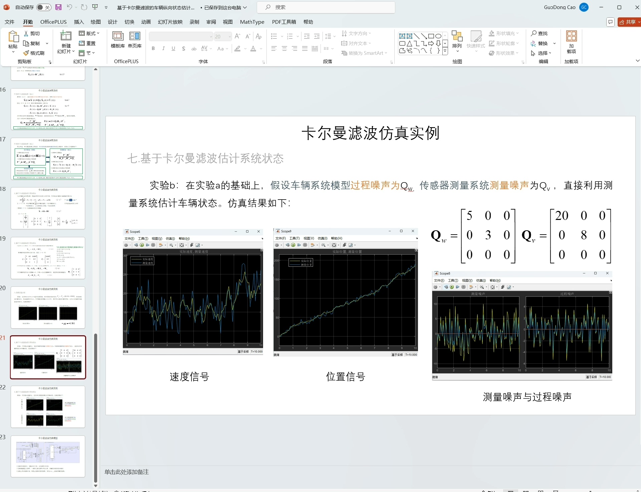Screen dimensions: 641x492
Task: Start slideshow from beginning icon in title bar
Action: pos(95,7)
